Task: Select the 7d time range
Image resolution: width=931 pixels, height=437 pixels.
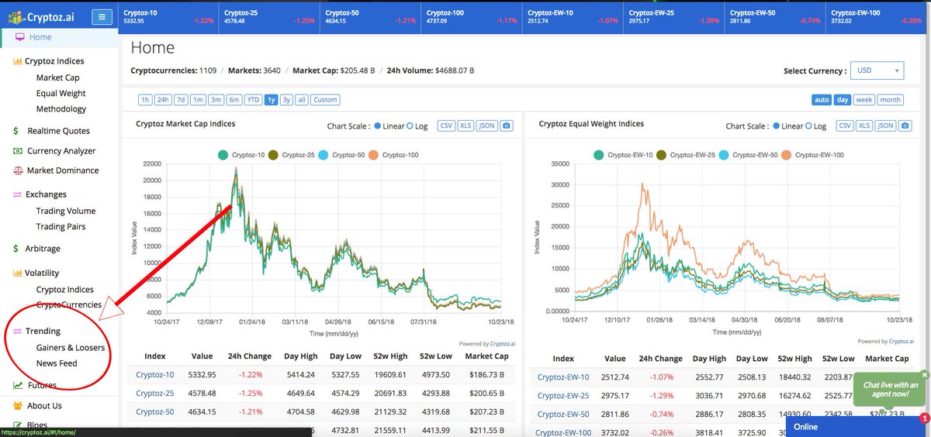Action: point(181,99)
